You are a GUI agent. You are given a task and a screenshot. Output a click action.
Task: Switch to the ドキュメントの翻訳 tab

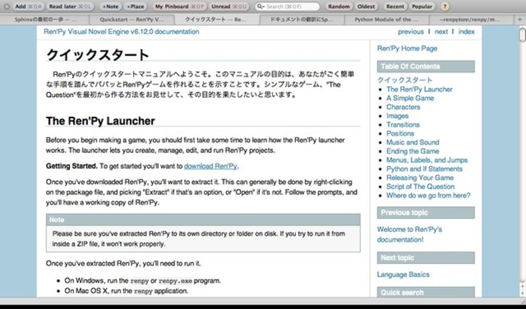pyautogui.click(x=302, y=19)
